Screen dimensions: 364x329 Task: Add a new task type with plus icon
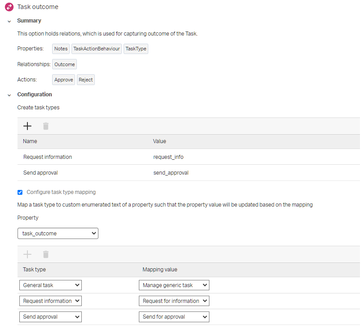coord(27,126)
